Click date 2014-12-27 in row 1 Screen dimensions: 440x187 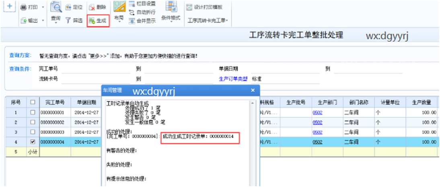pos(86,113)
